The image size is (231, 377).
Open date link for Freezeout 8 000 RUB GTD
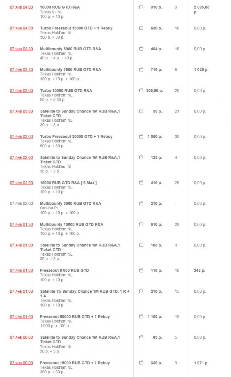(21, 270)
